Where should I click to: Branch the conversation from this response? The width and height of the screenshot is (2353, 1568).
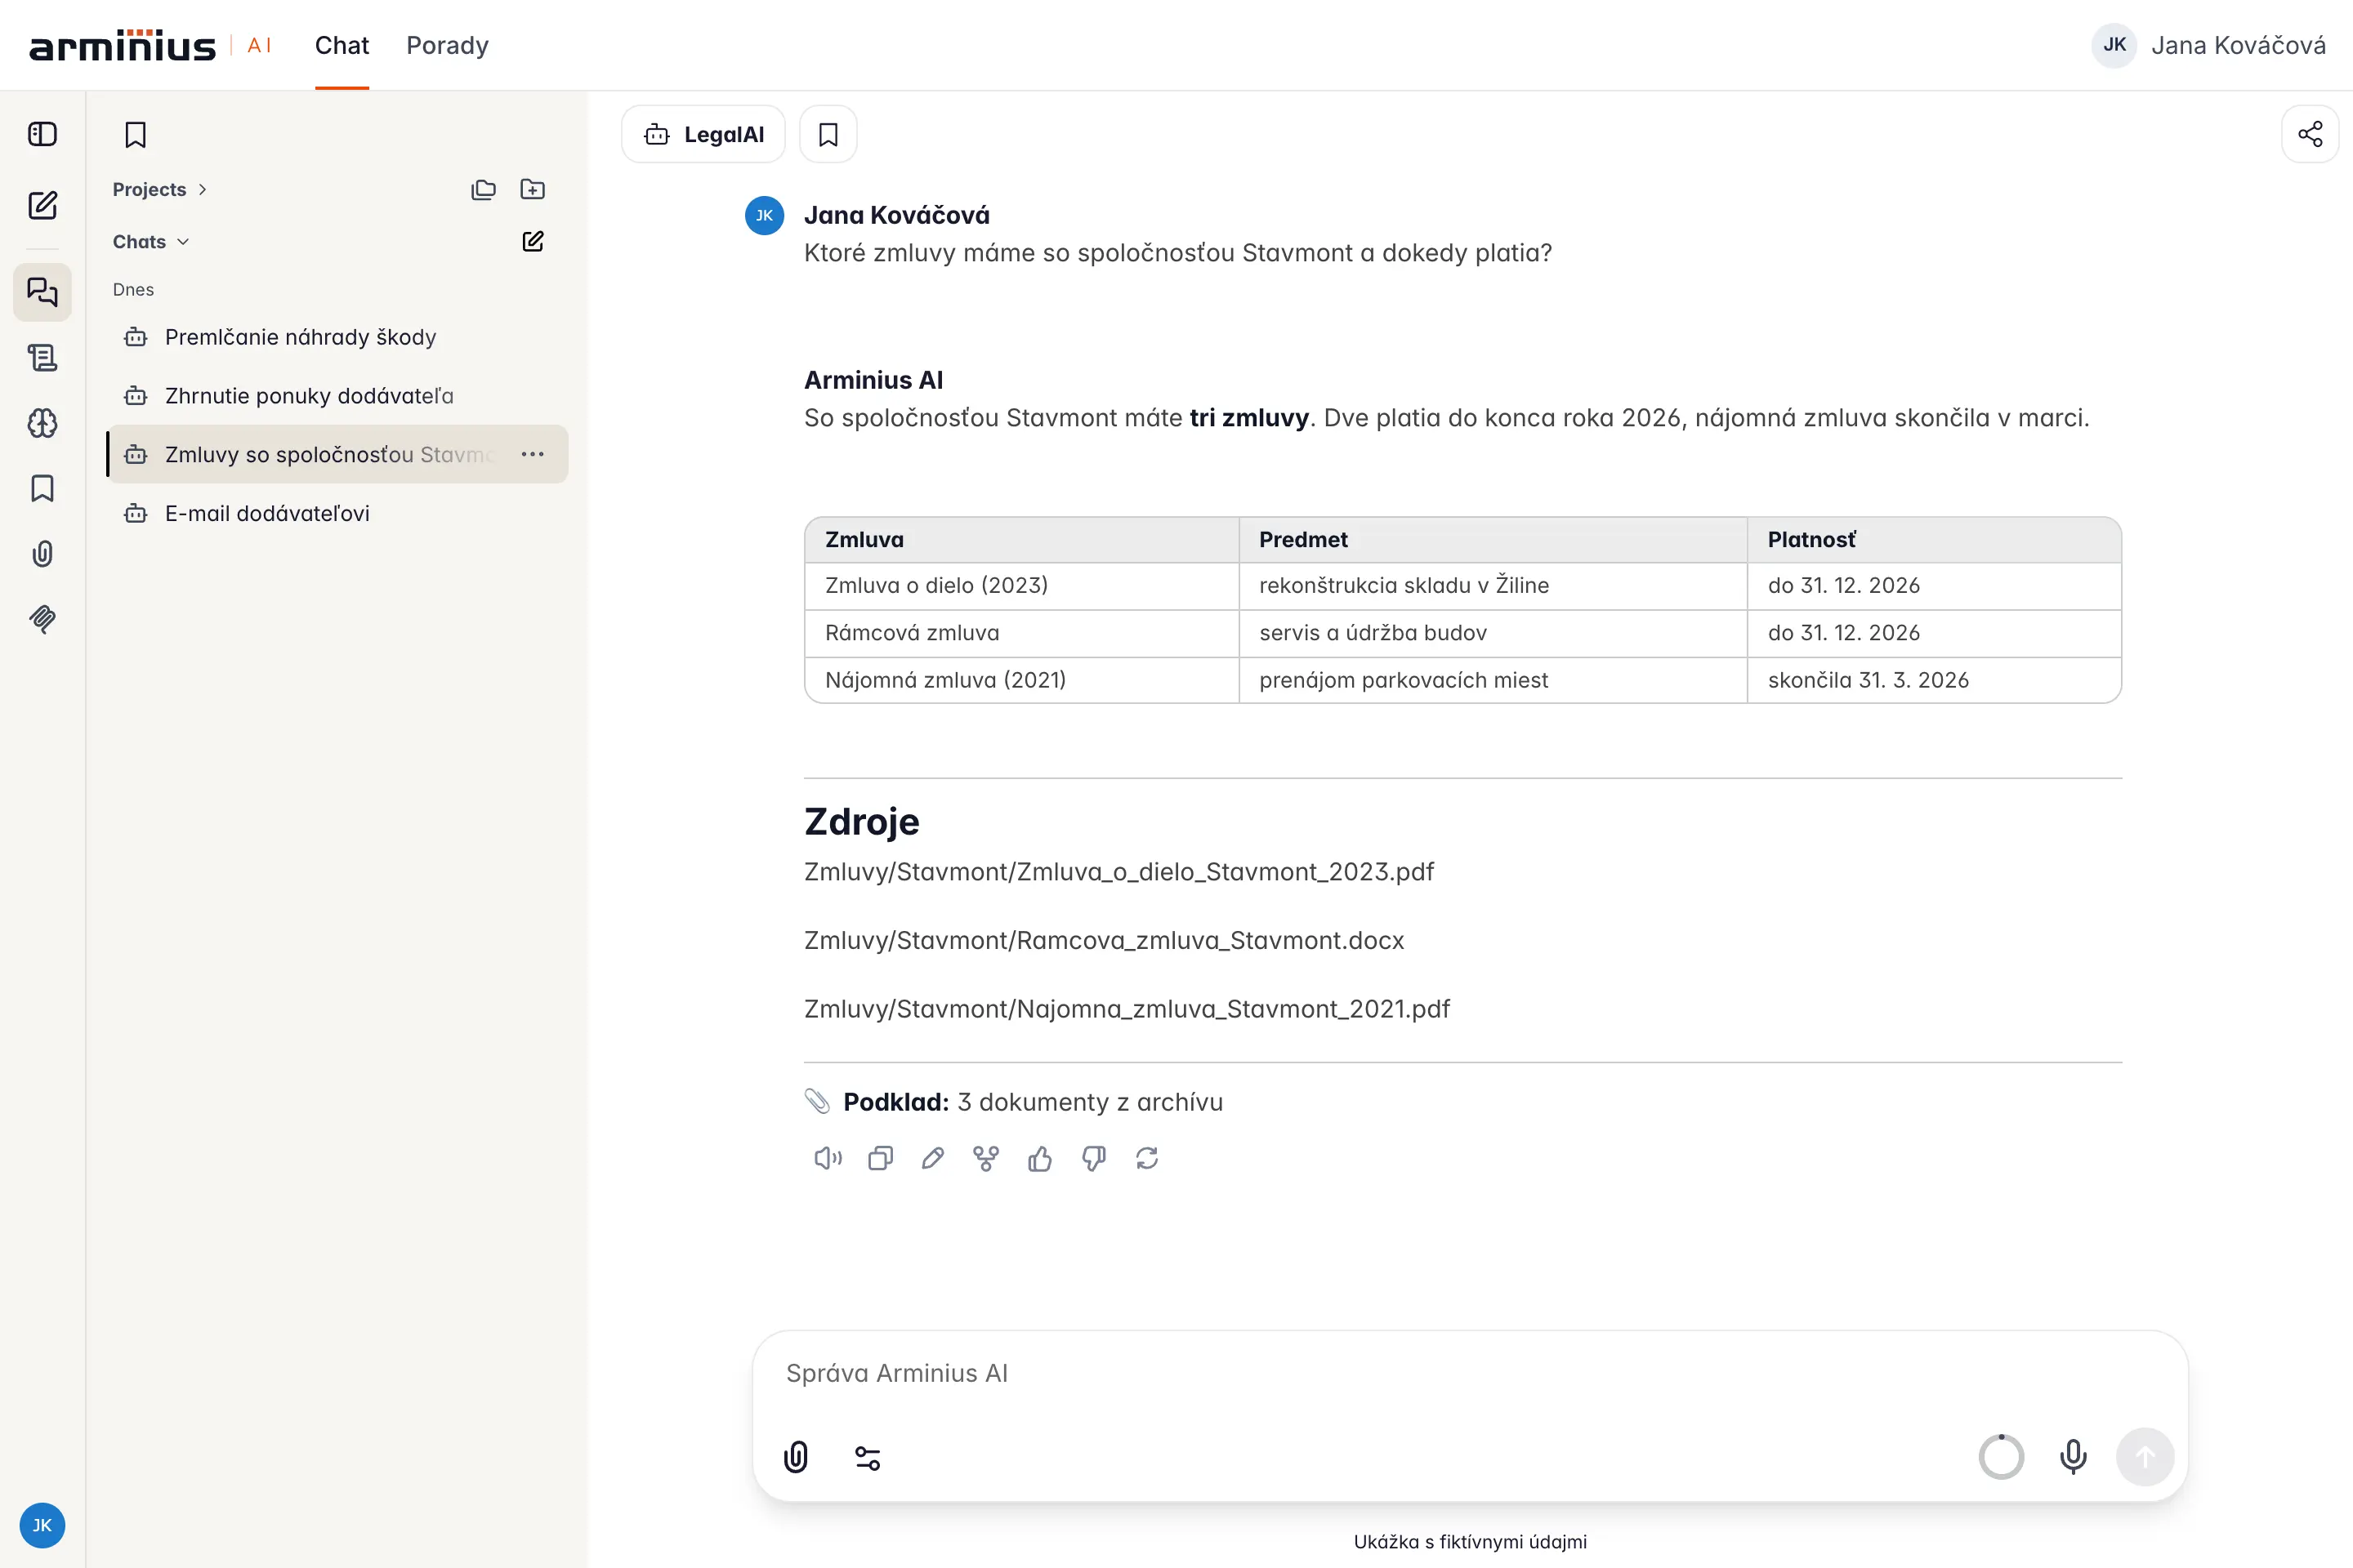985,1158
